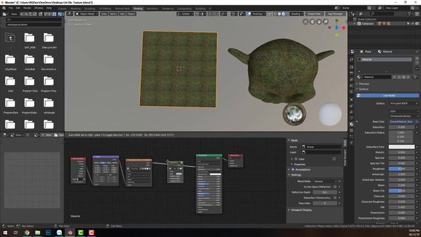Toggle Collection selectability arrow in outliner

click(408, 24)
